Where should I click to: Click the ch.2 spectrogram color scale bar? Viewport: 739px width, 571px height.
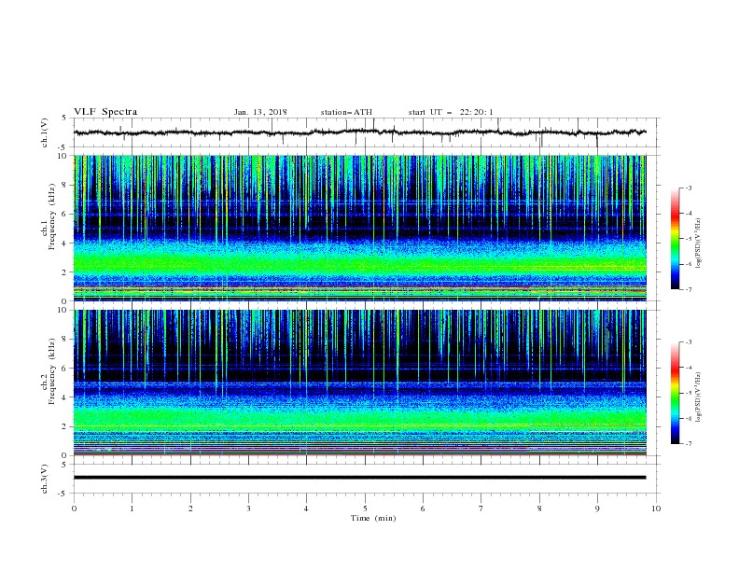676,393
